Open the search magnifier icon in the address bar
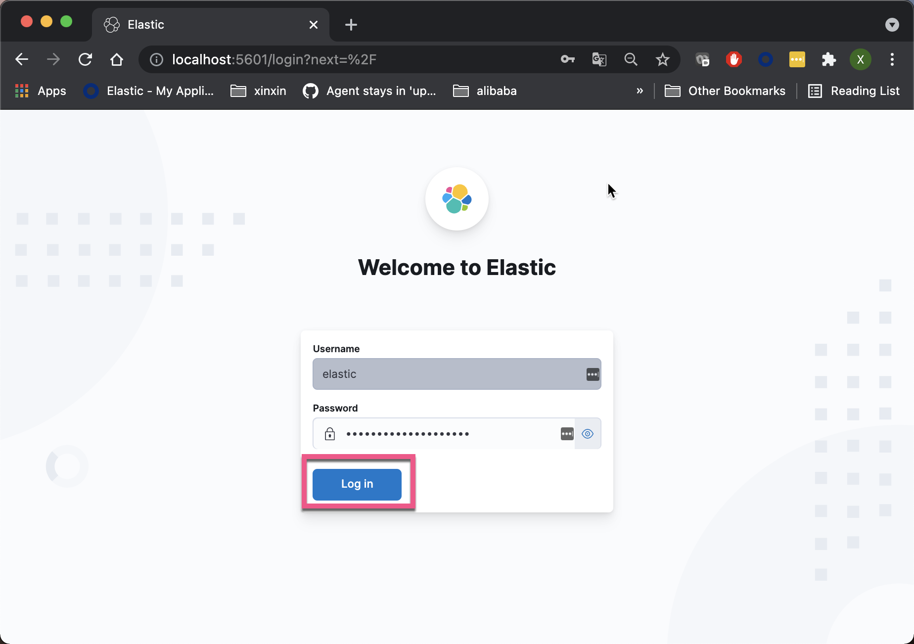 tap(631, 59)
